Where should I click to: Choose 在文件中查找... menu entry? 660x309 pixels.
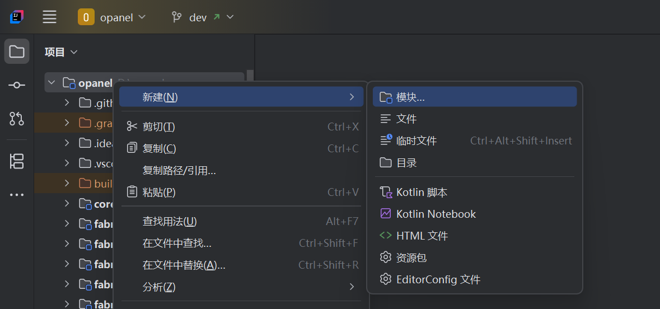click(177, 243)
